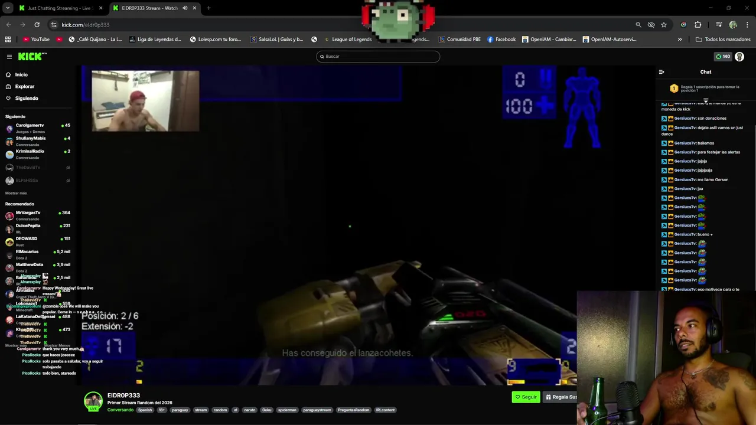Expand the gift leaderboard chevron in chat

(x=705, y=100)
